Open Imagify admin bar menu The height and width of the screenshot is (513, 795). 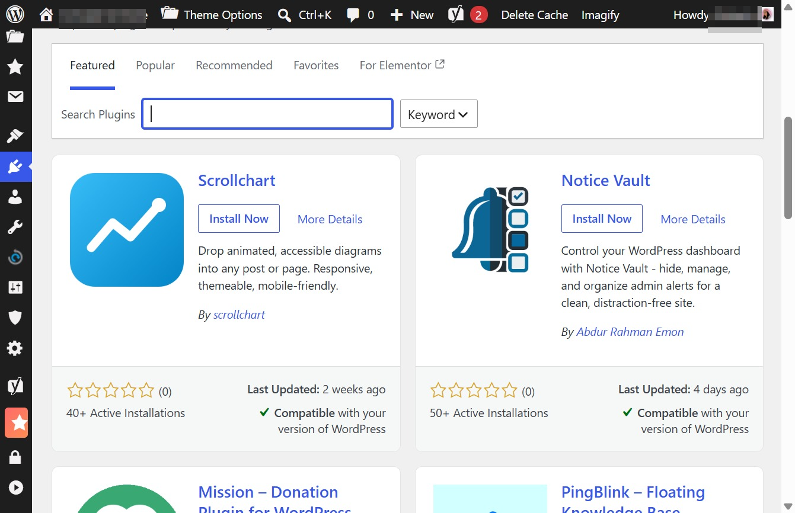pyautogui.click(x=600, y=15)
